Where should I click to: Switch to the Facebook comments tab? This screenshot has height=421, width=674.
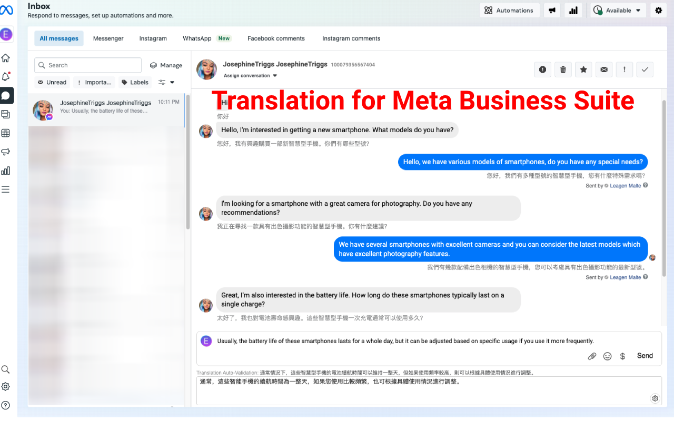(276, 38)
